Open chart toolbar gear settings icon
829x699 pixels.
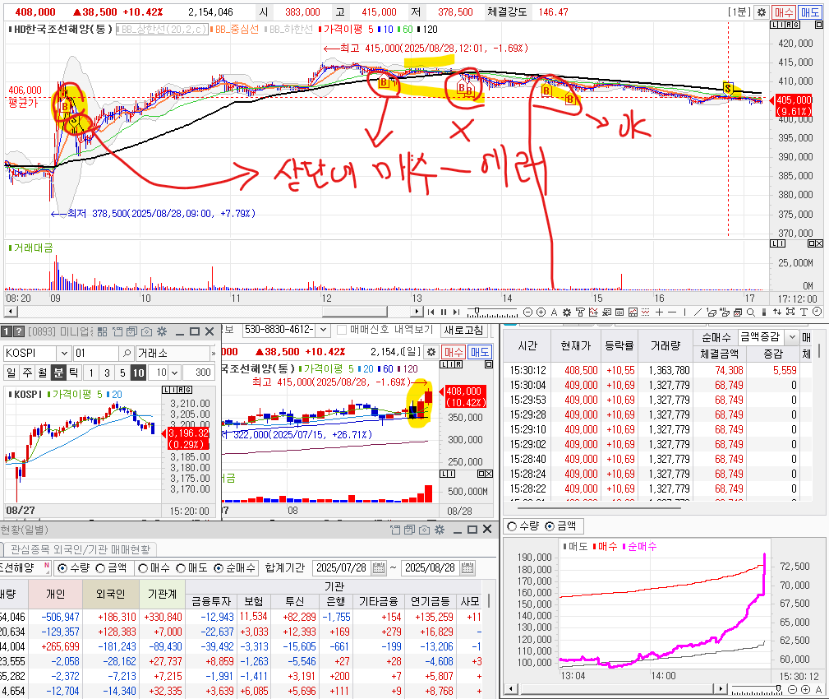tap(567, 312)
